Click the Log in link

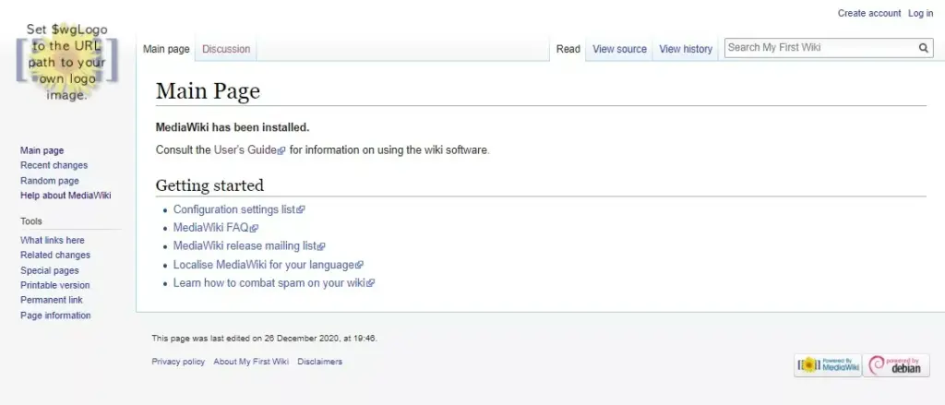[920, 13]
